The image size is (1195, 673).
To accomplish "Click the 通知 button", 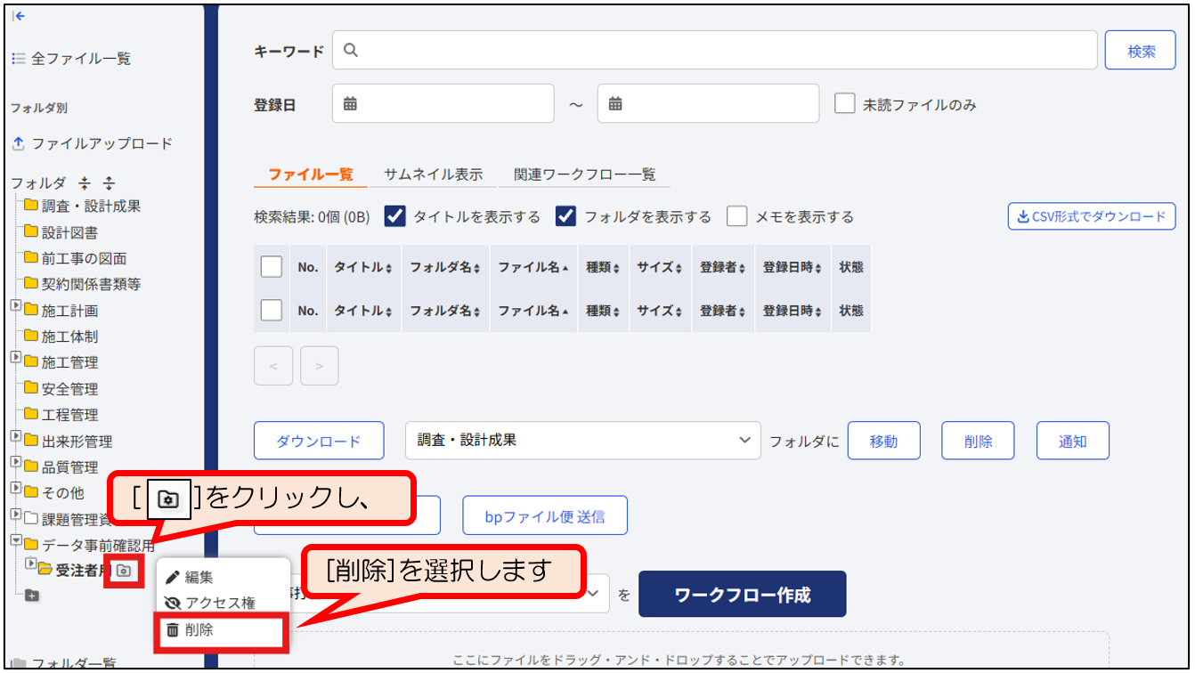I will tap(1073, 441).
